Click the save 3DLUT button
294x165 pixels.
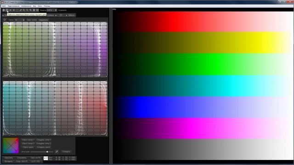point(22,161)
